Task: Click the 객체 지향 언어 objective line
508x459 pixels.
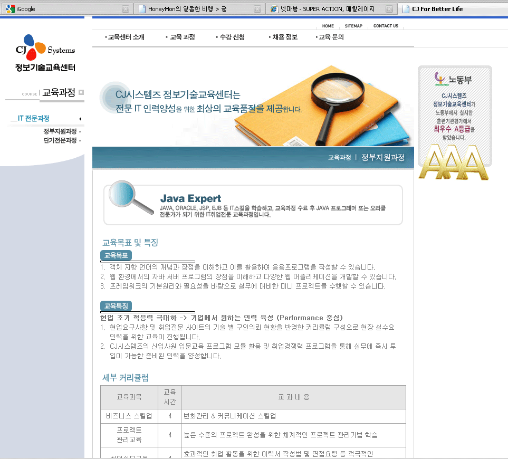Action: pos(237,267)
